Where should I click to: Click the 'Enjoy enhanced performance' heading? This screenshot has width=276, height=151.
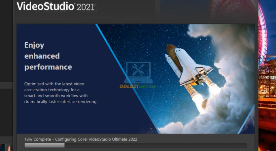tap(48, 56)
